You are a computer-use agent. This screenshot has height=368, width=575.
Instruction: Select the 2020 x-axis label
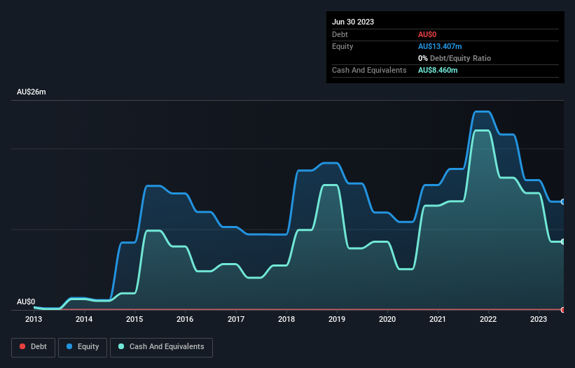pos(387,319)
